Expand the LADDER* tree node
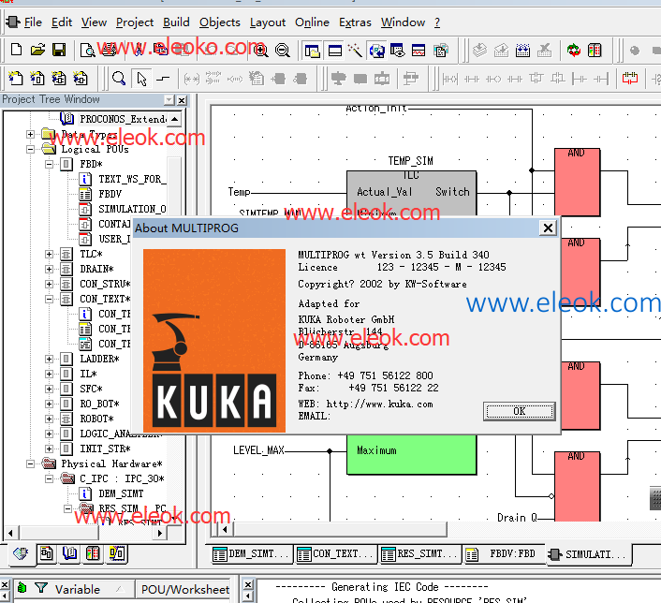 click(x=50, y=359)
